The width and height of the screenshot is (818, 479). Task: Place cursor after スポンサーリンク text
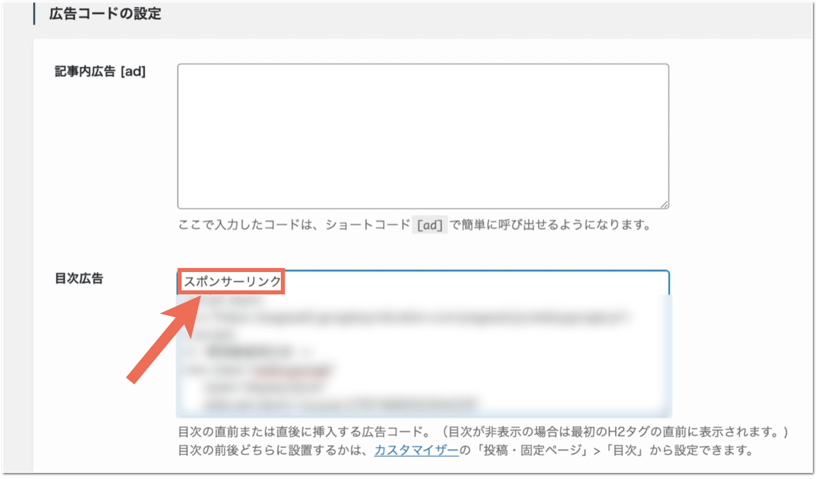click(283, 282)
